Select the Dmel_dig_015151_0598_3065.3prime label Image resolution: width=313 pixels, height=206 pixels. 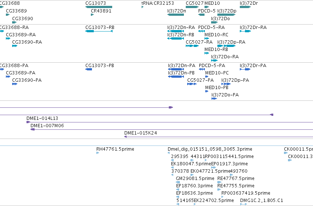(210, 149)
